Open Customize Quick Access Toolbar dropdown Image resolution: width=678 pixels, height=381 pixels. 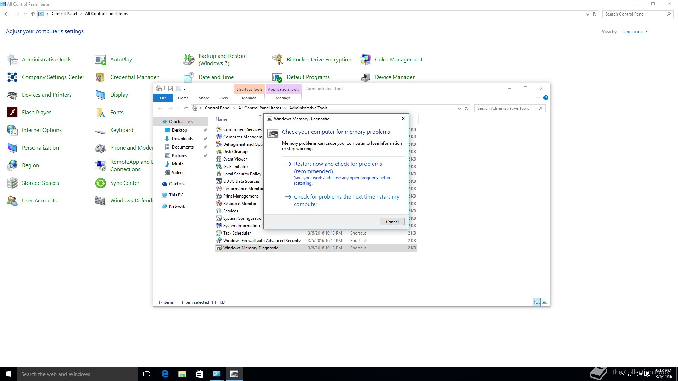point(185,89)
